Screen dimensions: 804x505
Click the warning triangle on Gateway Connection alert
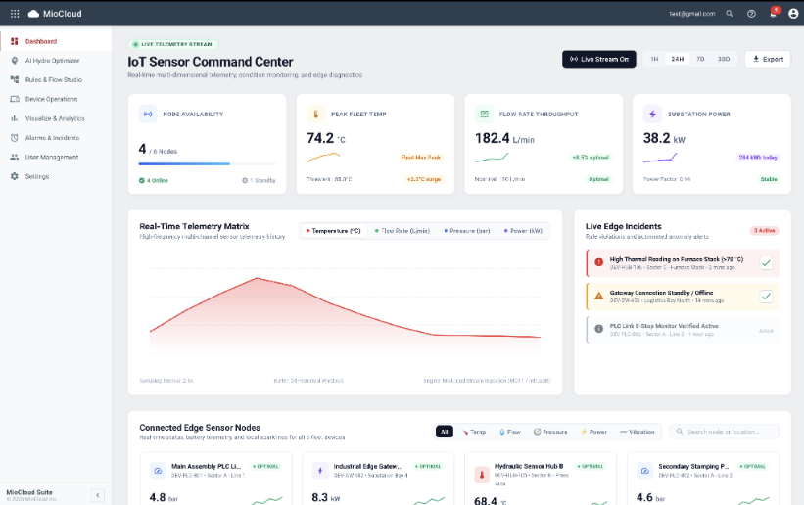pyautogui.click(x=598, y=296)
